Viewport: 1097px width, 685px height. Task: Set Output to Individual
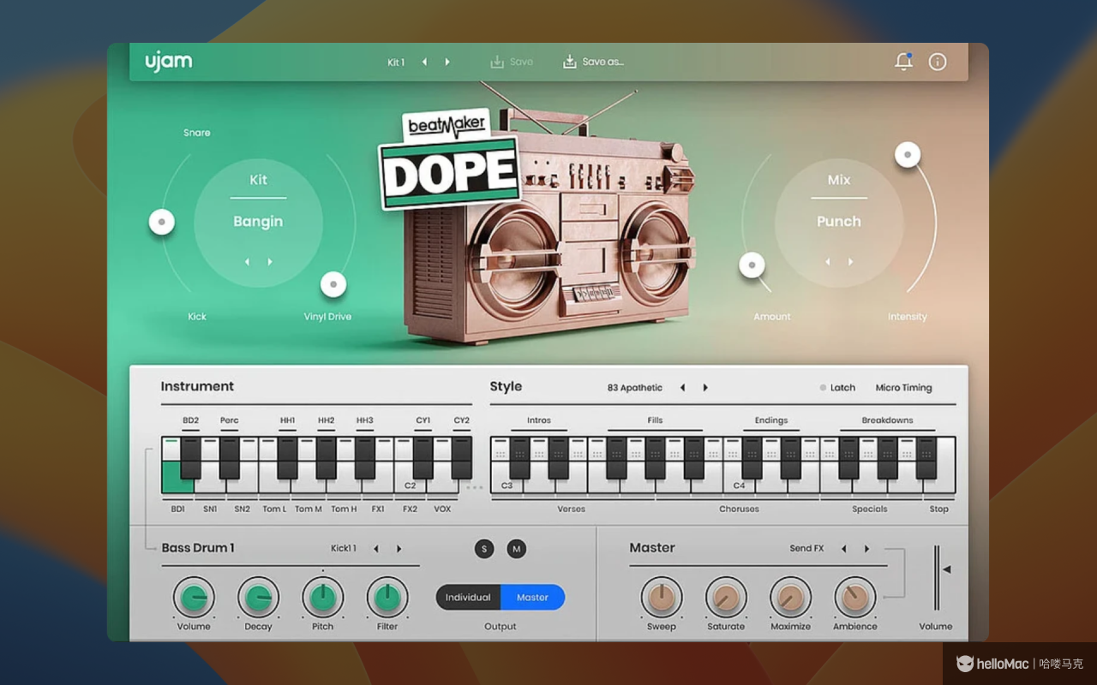click(x=468, y=598)
